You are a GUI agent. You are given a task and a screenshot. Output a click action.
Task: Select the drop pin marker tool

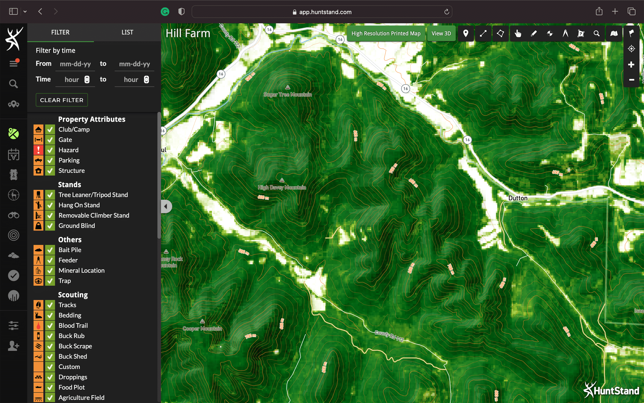466,34
